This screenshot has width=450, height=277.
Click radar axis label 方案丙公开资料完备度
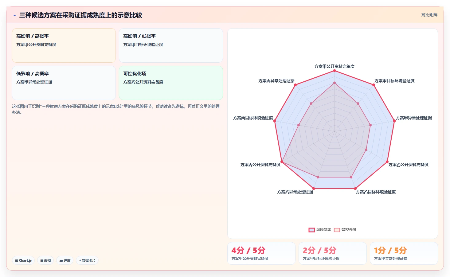pyautogui.click(x=260, y=165)
